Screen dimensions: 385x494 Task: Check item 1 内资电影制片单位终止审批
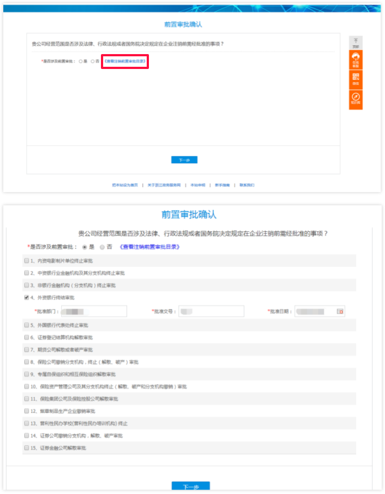click(x=27, y=261)
